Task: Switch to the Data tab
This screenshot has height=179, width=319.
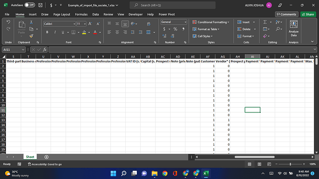Action: point(95,14)
